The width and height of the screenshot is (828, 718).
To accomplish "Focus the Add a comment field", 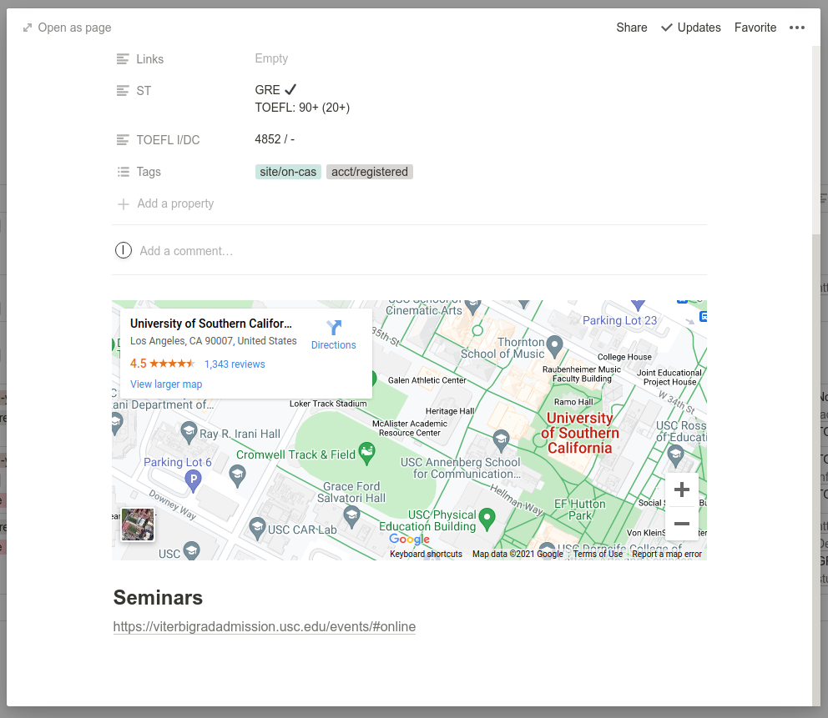I will pos(186,251).
